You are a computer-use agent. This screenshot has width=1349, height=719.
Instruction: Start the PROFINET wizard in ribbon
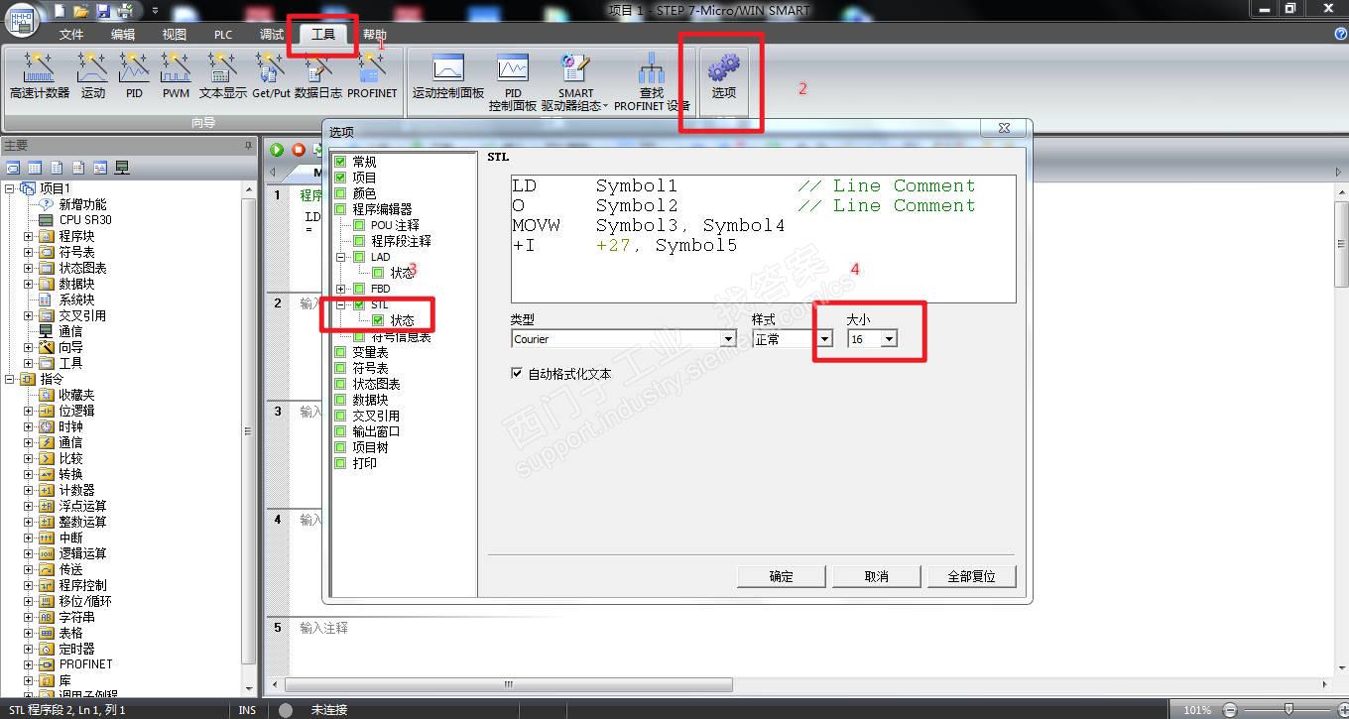coord(372,75)
